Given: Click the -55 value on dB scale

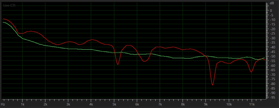Looking at the screenshot, I should 272,61.
